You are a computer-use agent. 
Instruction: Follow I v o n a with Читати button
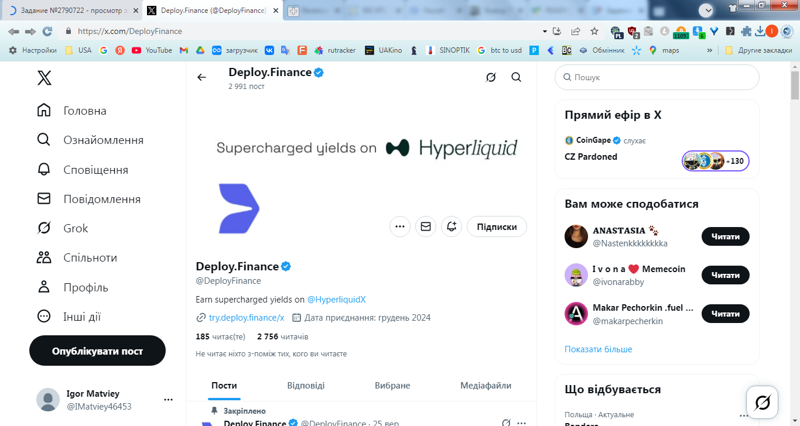(x=726, y=275)
